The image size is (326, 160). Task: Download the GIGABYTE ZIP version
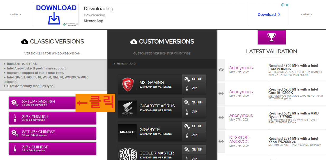tap(194, 135)
